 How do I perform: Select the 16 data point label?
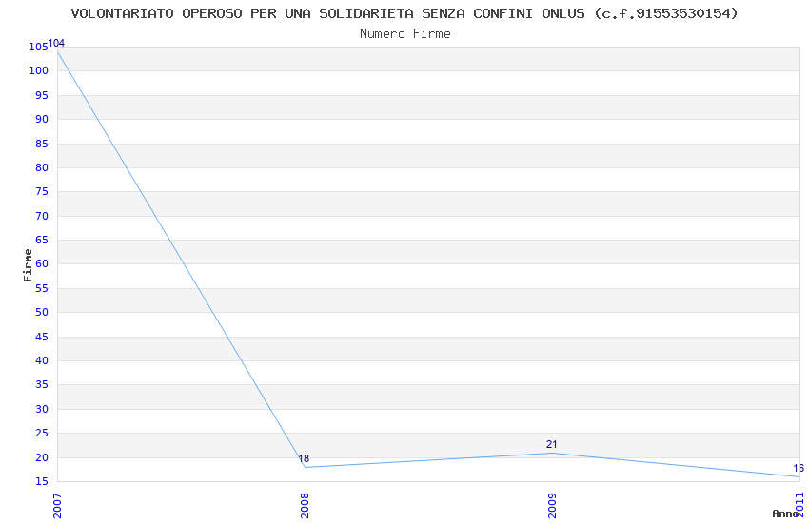(x=799, y=468)
